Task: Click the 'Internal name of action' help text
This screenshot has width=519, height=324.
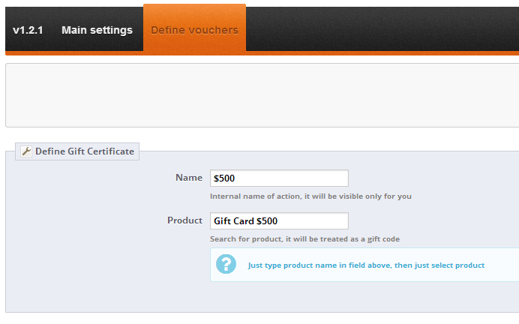Action: 310,196
